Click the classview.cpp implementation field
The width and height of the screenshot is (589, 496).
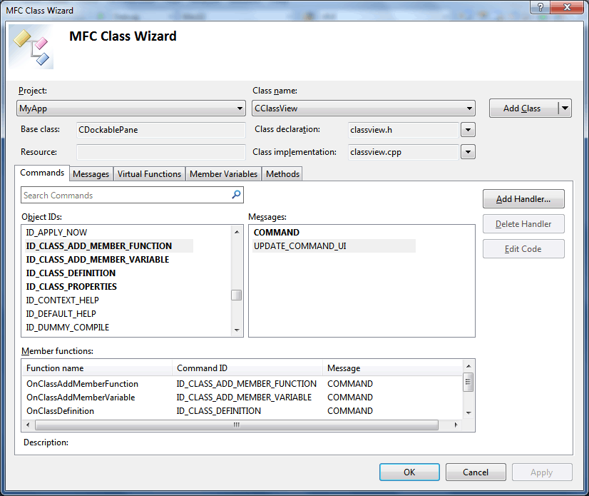[x=404, y=152]
